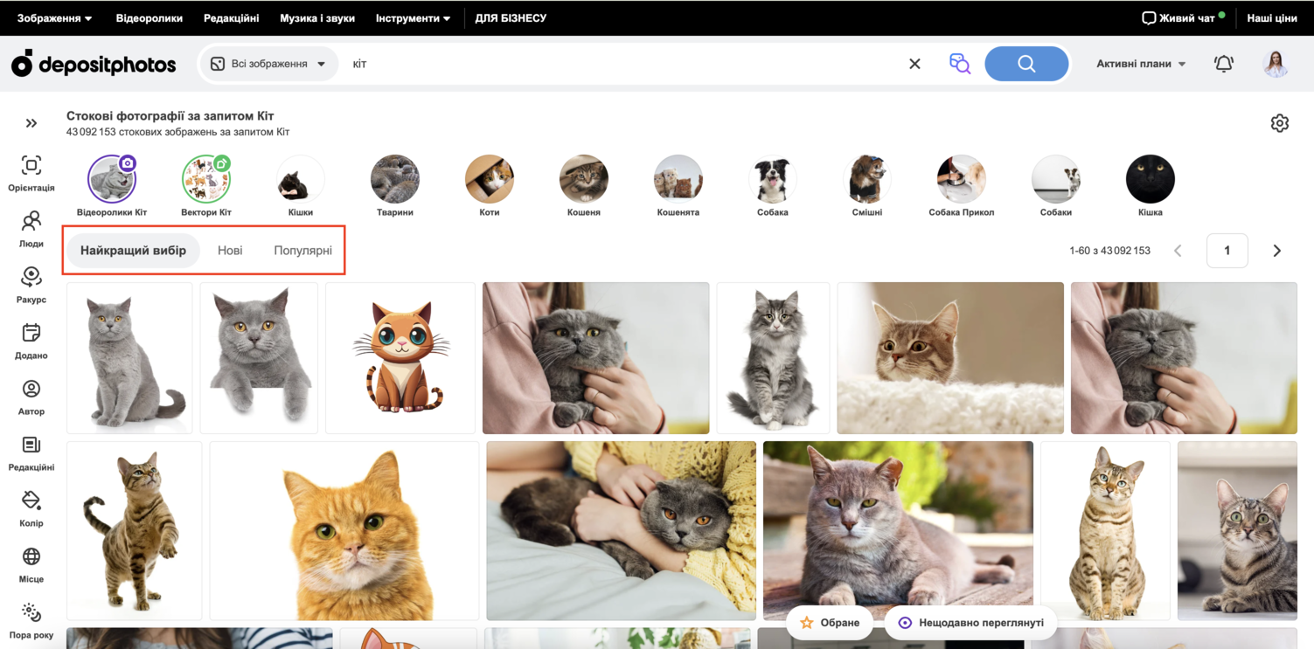Image resolution: width=1314 pixels, height=649 pixels.
Task: Select the Вектори Кіт category
Action: [x=206, y=185]
